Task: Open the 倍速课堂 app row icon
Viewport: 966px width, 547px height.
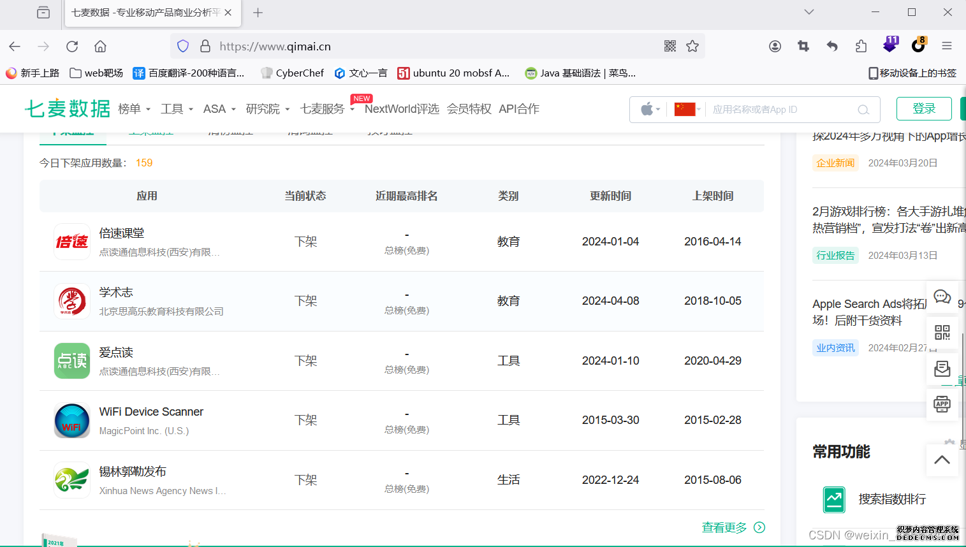Action: tap(72, 242)
